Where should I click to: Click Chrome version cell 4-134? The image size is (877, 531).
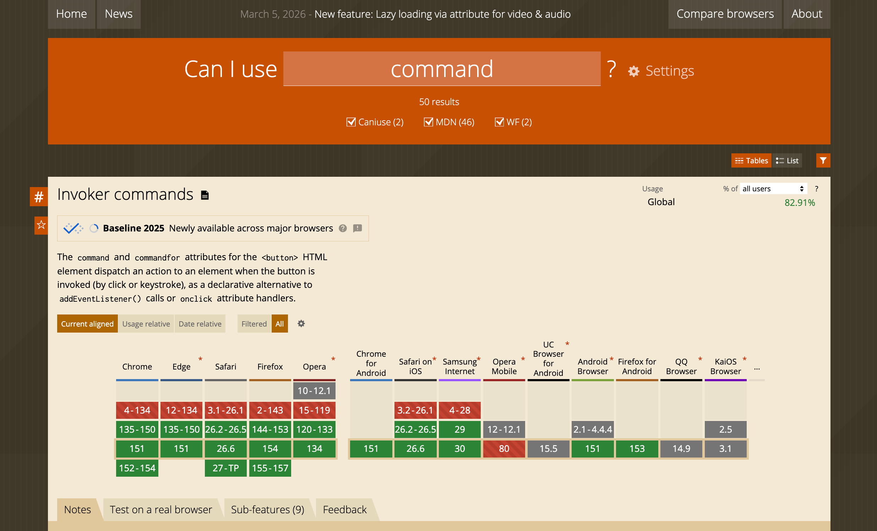coord(137,410)
